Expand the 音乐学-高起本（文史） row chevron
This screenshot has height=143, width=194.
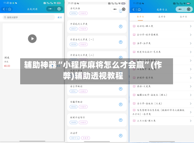click(191, 103)
